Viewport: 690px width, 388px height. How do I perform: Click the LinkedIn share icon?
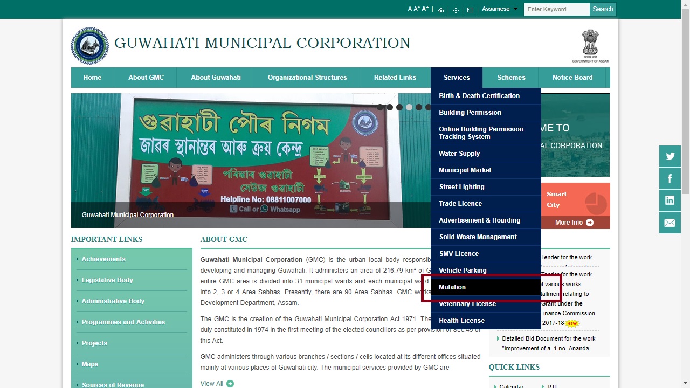(670, 200)
